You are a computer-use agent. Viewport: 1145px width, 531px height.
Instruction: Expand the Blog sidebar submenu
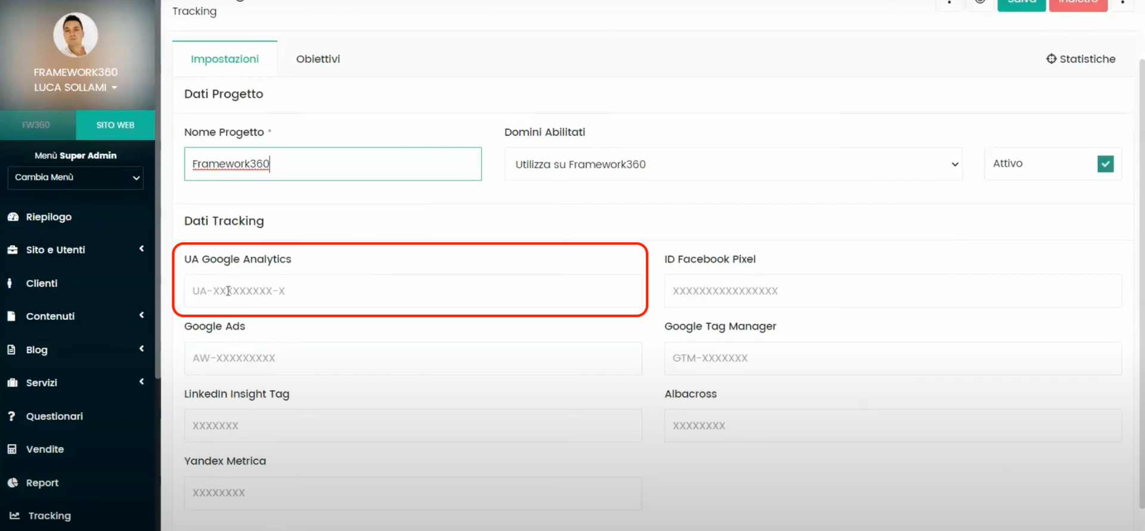pos(141,349)
